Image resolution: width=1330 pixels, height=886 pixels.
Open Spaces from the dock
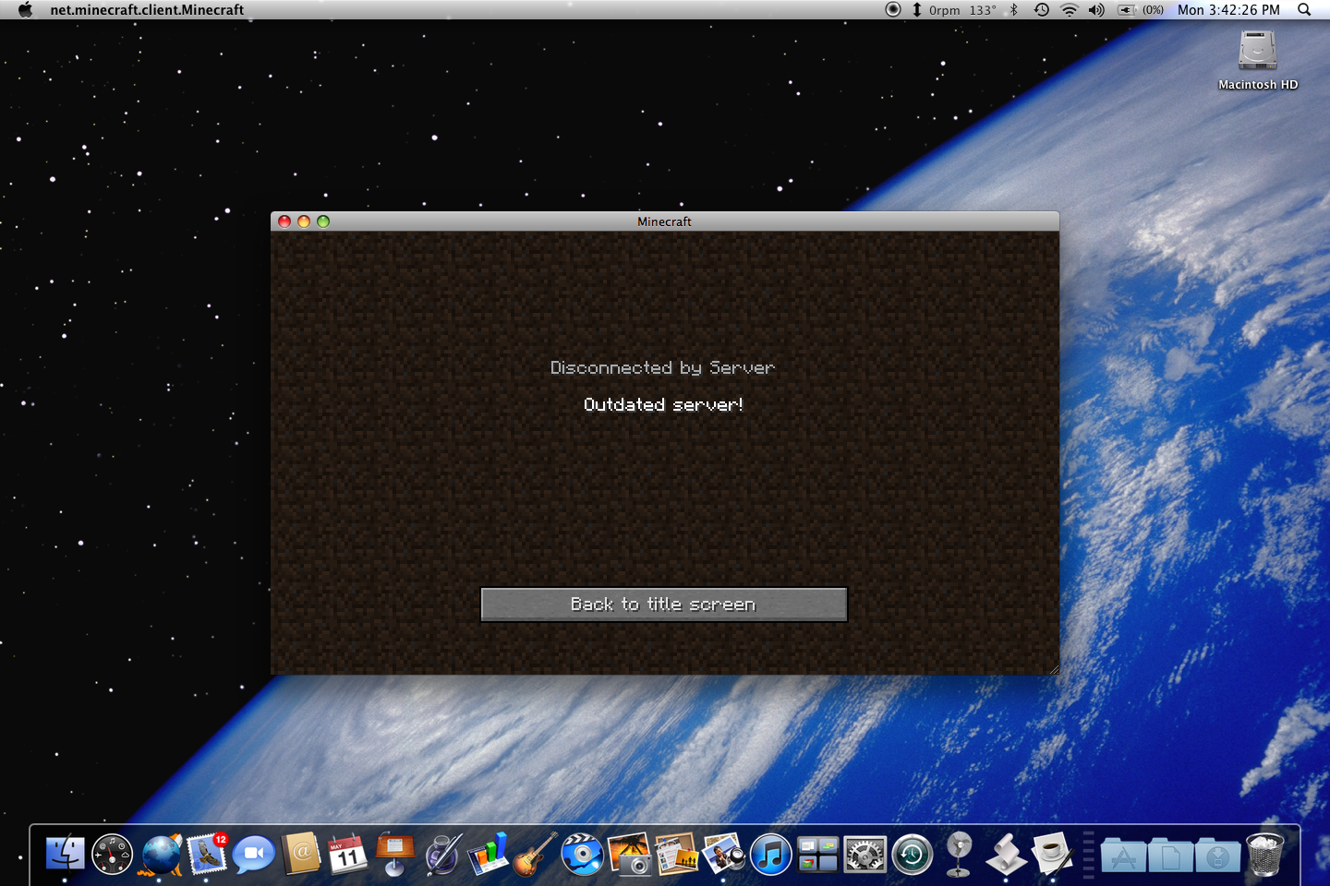pyautogui.click(x=818, y=854)
